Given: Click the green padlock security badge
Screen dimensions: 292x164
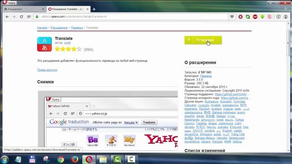Looking at the screenshot, I should click(37, 16).
